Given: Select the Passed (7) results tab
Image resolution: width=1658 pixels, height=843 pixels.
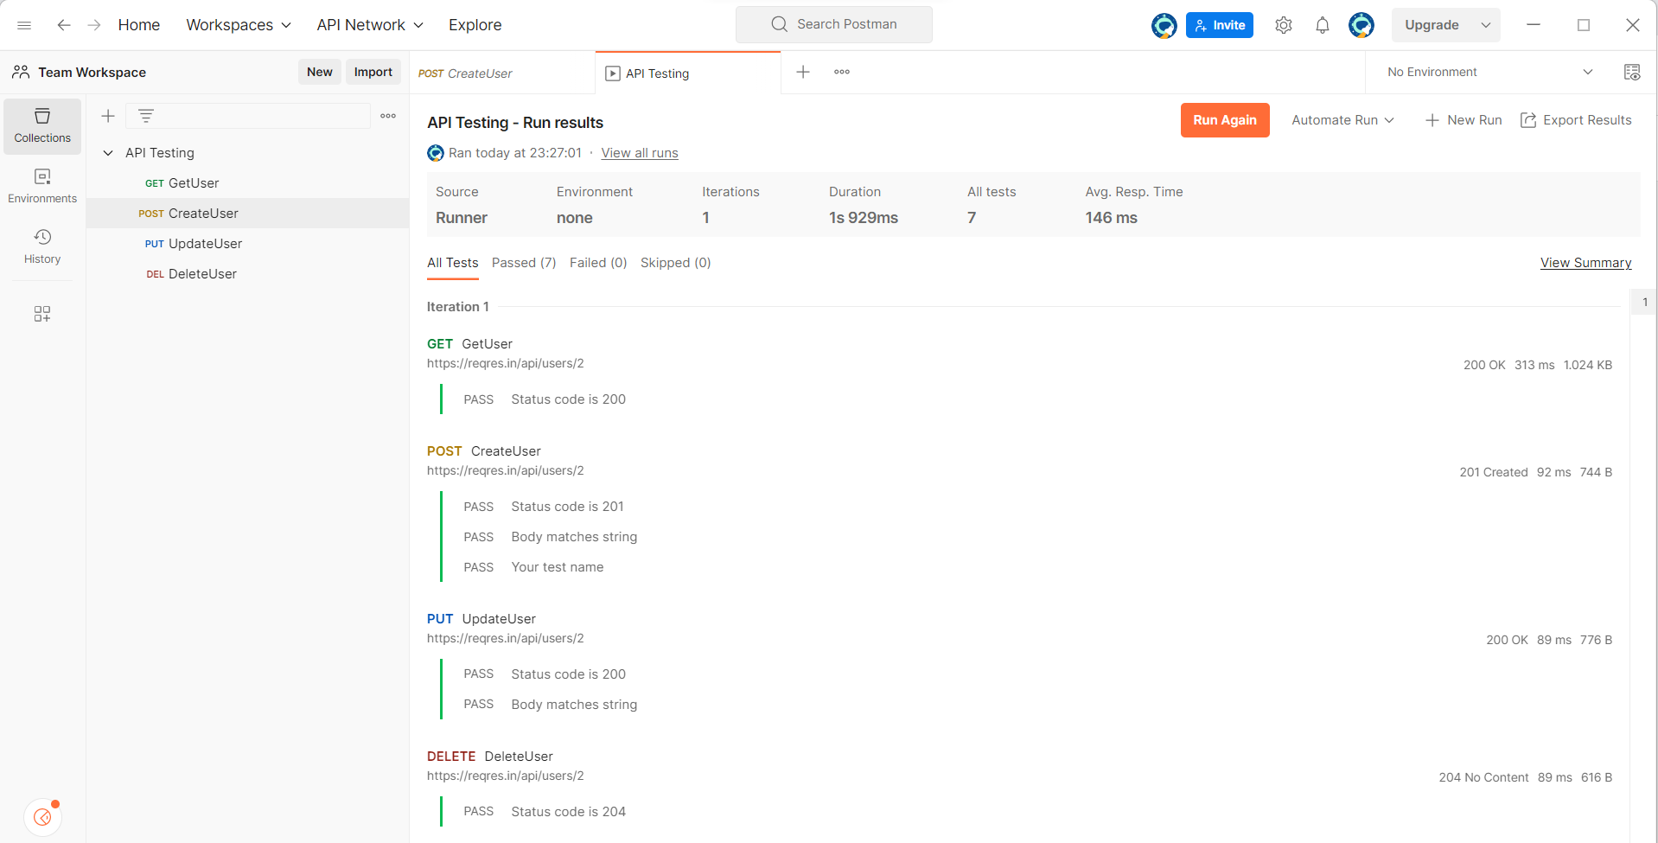Looking at the screenshot, I should 523,263.
